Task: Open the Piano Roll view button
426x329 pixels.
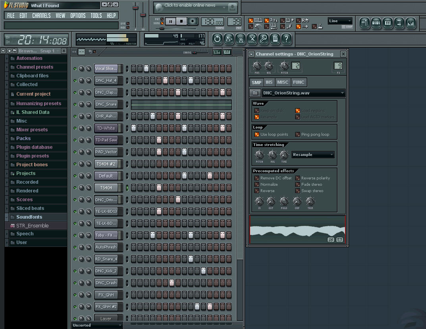Action: coord(388,23)
